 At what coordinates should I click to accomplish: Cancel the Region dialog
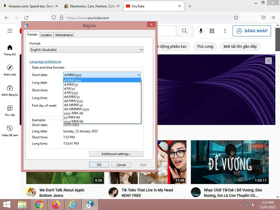(121, 165)
